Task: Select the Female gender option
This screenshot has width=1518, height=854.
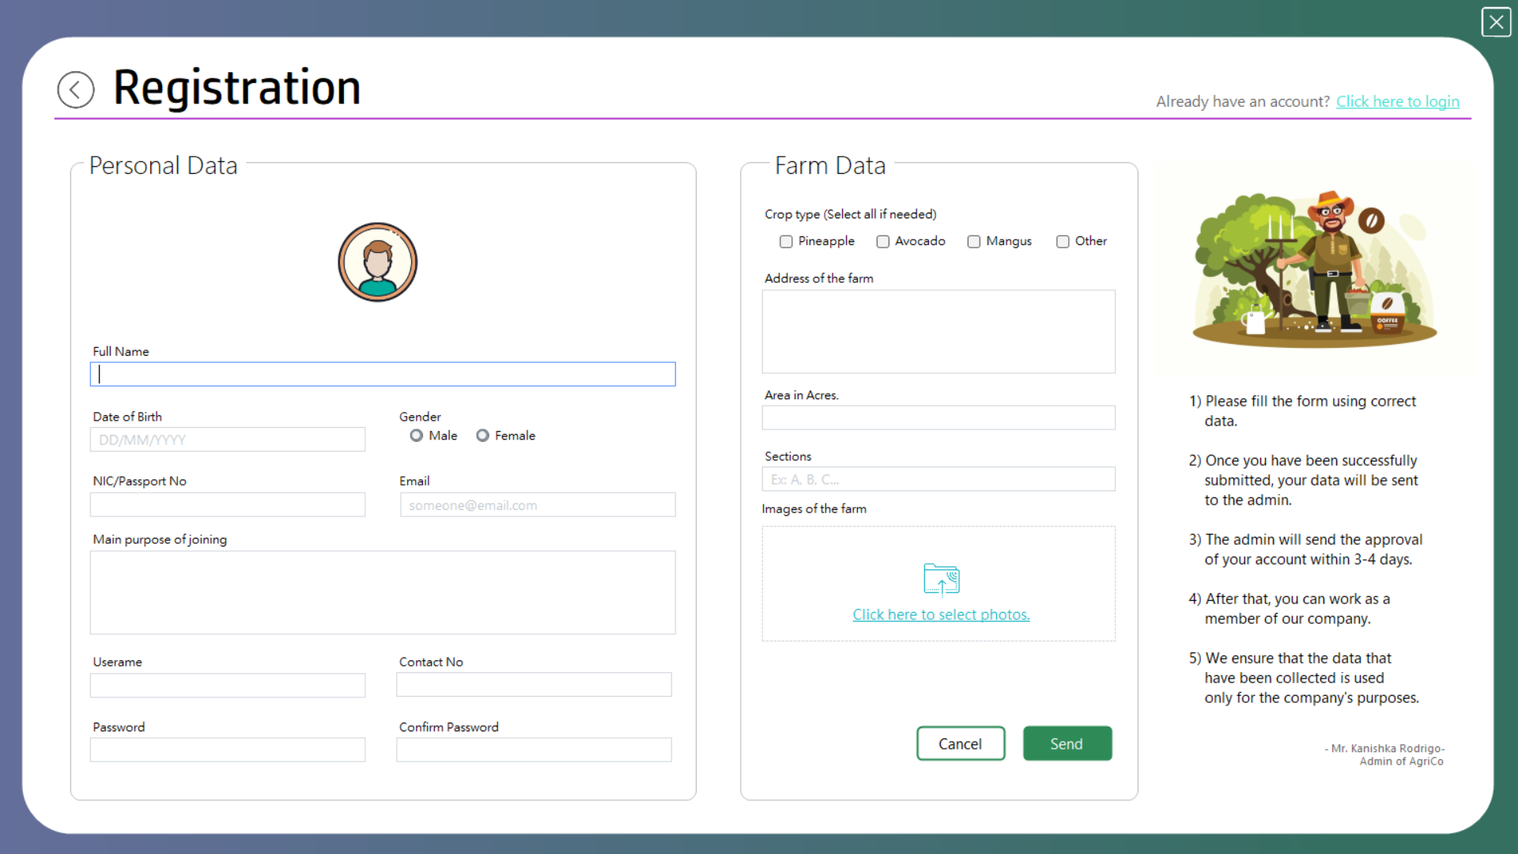Action: (x=483, y=435)
